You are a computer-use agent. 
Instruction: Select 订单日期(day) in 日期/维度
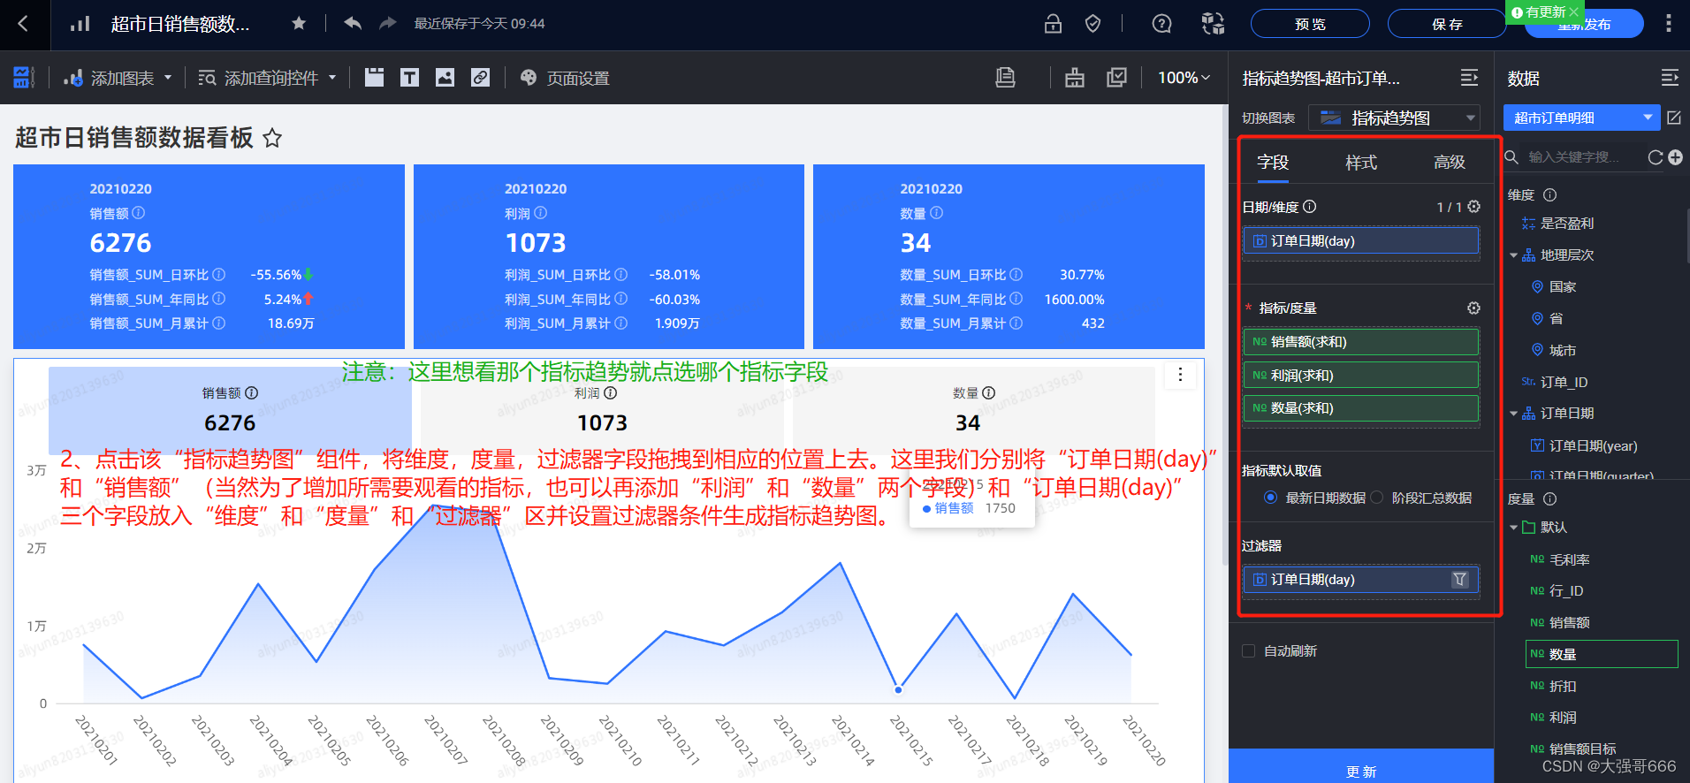[x=1361, y=241]
